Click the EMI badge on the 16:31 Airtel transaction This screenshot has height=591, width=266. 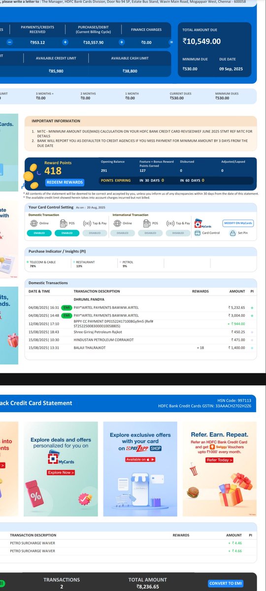(x=66, y=307)
